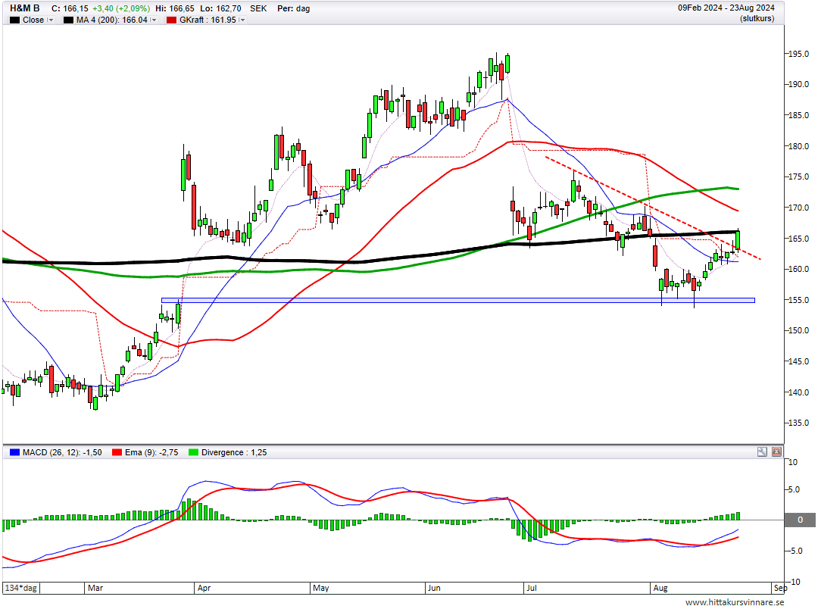
Task: Click the 'Mar' month marker
Action: click(x=95, y=588)
